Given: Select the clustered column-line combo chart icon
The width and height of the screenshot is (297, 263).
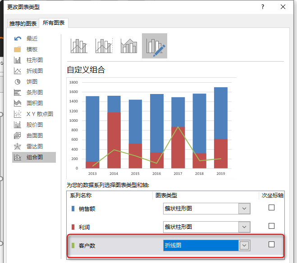Looking at the screenshot, I should pos(78,46).
